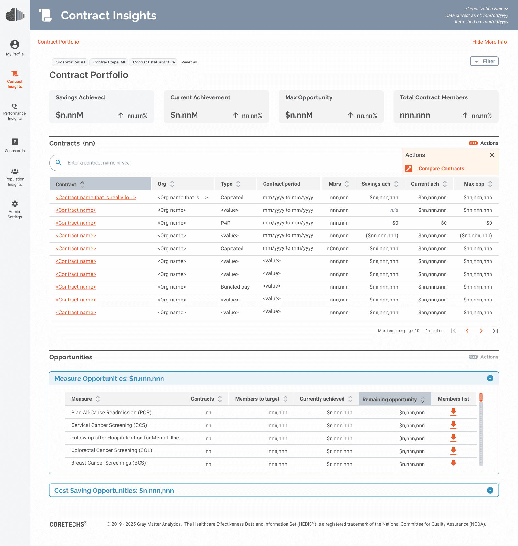Click Max items per page: 10

tap(399, 331)
